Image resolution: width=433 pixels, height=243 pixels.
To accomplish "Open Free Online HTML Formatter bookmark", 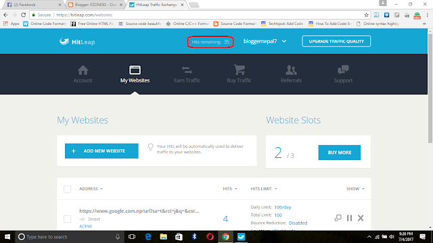I will click(x=92, y=24).
